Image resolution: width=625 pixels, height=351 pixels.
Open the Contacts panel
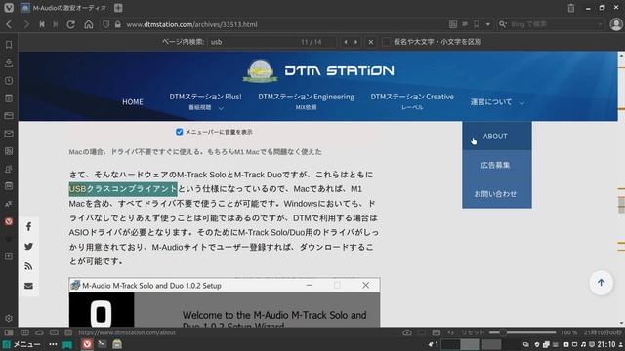click(x=9, y=169)
